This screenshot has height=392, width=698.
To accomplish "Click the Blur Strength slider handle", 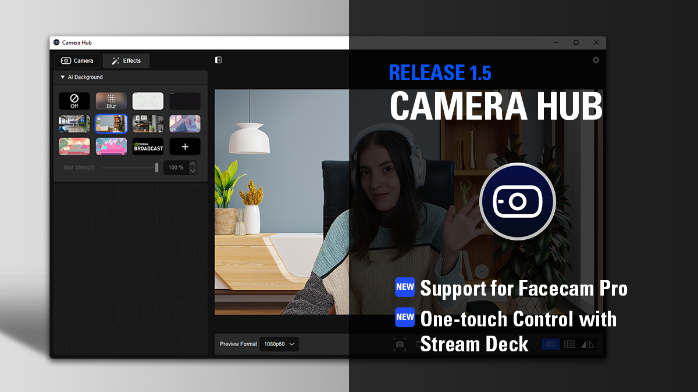I will click(156, 167).
